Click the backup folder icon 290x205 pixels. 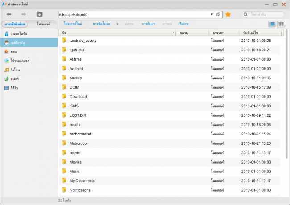coord(64,78)
